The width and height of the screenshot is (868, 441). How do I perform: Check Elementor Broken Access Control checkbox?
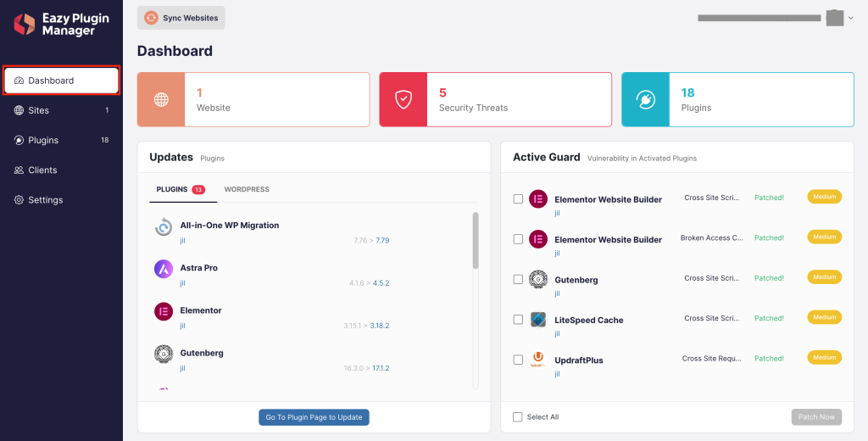pos(518,239)
